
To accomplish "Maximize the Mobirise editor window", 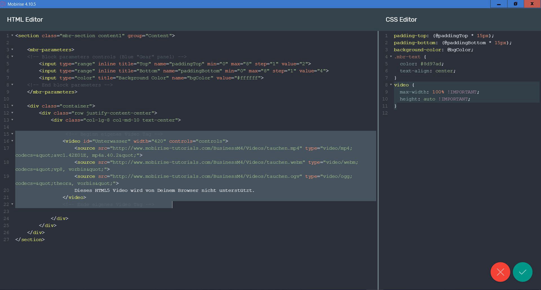I will click(x=515, y=4).
